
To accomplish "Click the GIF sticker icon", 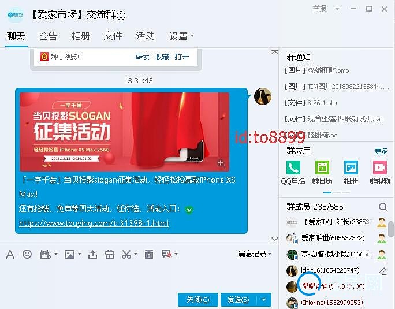I will 45,254.
